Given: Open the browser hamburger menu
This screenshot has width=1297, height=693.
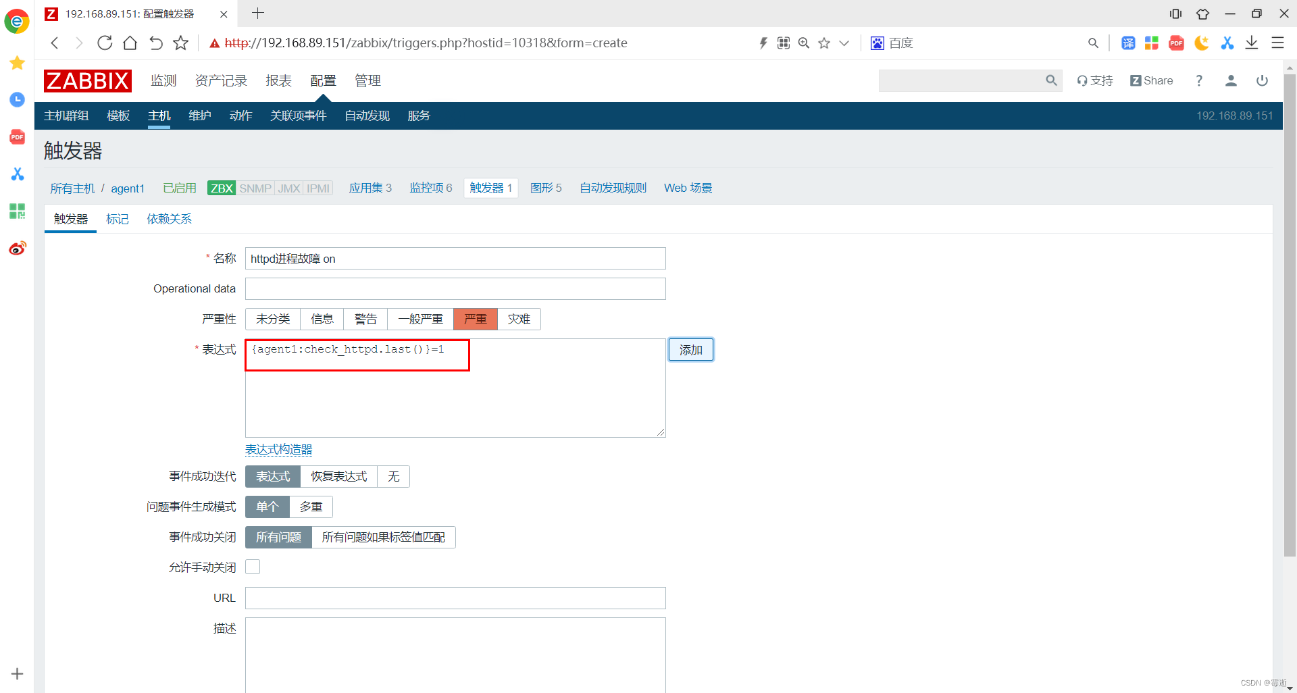Looking at the screenshot, I should (1277, 43).
